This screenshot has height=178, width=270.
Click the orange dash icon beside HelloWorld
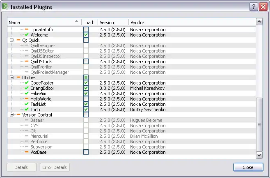27,99
